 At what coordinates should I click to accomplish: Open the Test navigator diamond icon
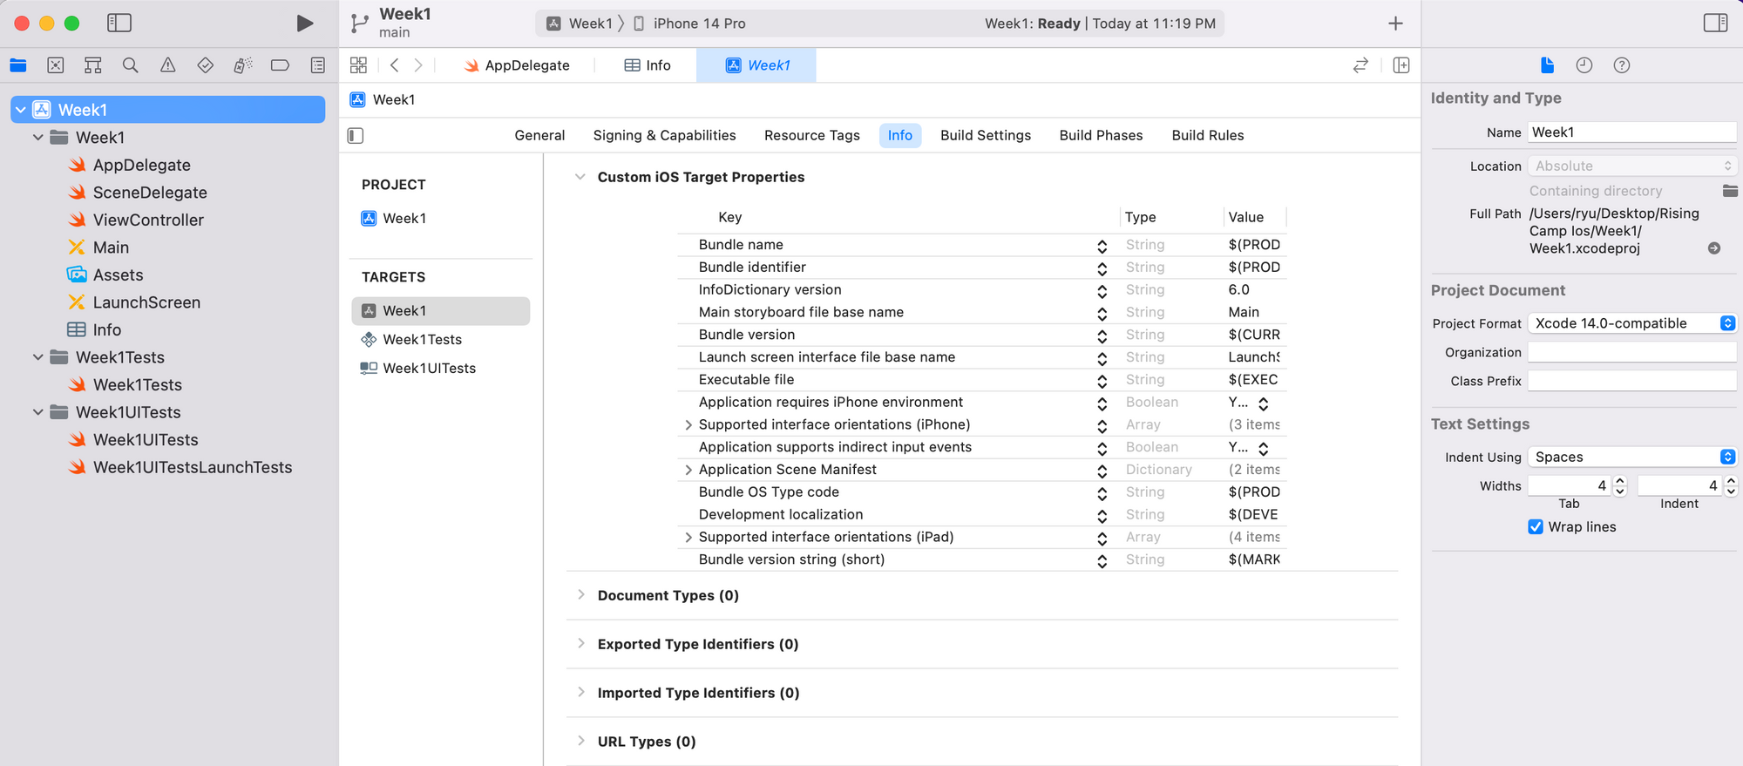pos(206,65)
